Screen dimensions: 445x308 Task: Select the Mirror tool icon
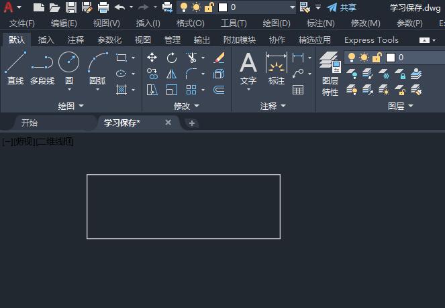pyautogui.click(x=172, y=74)
